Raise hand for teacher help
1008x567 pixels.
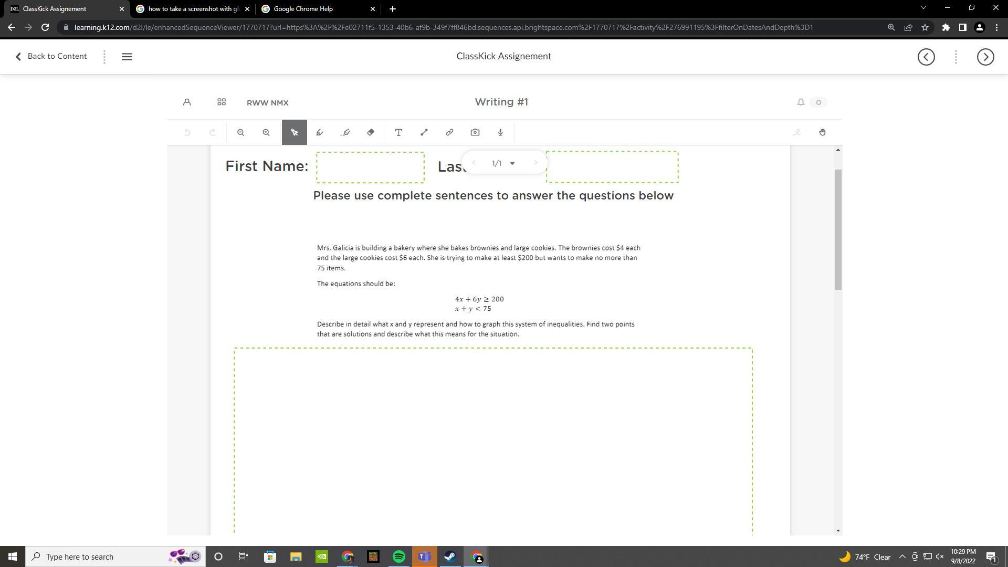tap(822, 132)
